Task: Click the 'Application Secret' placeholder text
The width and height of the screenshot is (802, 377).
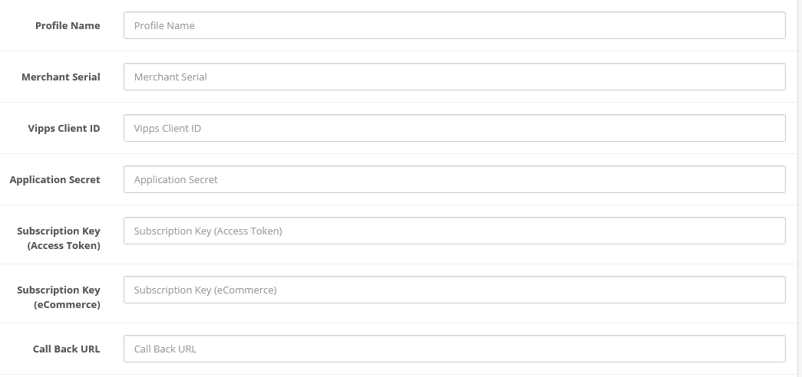Action: [176, 179]
